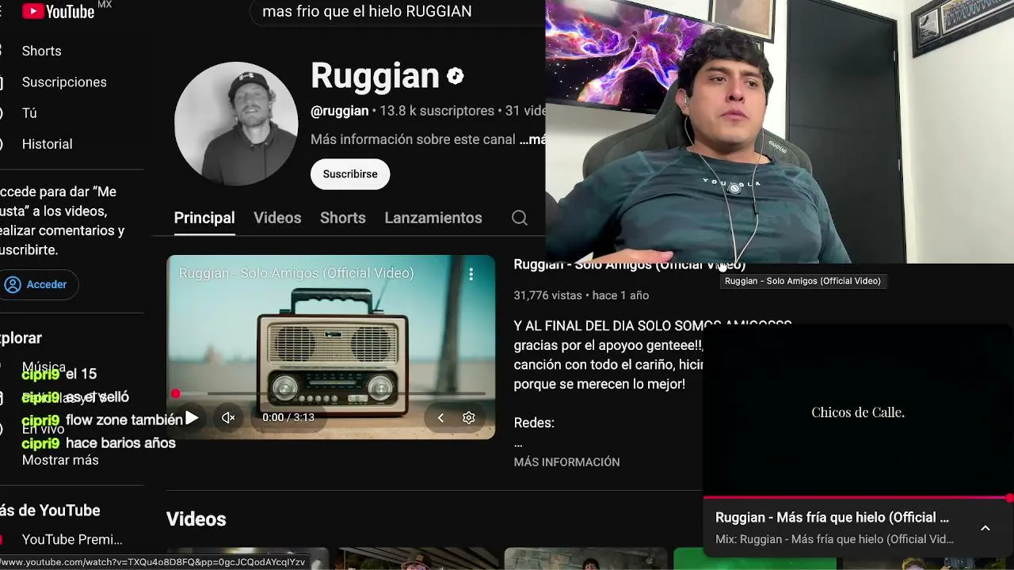Open the player settings gear
The image size is (1014, 570).
[469, 418]
